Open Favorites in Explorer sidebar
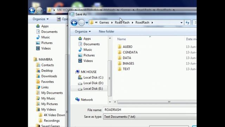This screenshot has height=127, width=225. 45,82
